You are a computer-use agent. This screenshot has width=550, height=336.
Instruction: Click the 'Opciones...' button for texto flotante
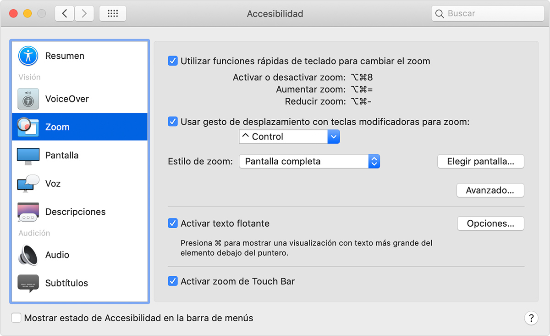pyautogui.click(x=490, y=224)
